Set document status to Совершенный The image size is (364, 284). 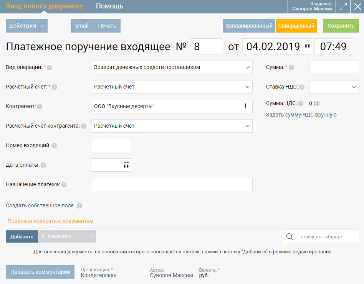pos(296,26)
